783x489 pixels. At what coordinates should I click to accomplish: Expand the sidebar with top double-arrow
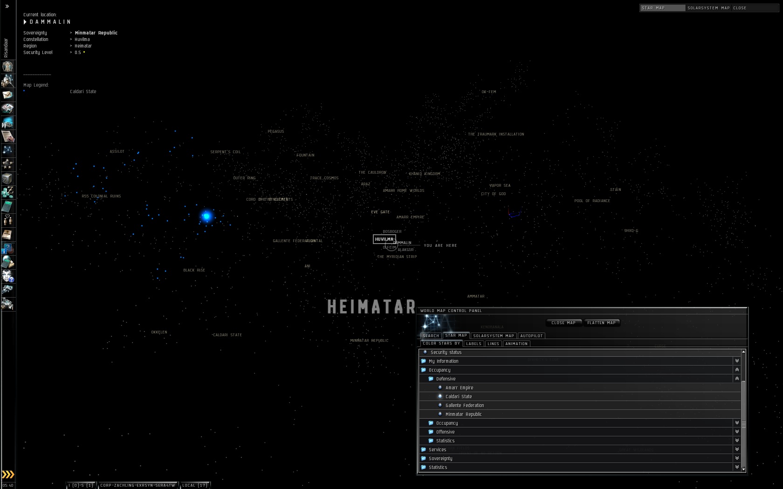point(7,7)
